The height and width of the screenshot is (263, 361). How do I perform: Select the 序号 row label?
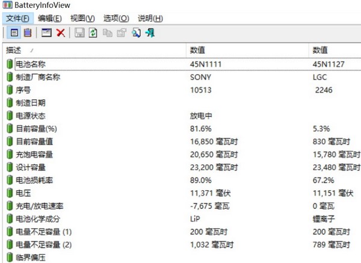click(x=23, y=90)
